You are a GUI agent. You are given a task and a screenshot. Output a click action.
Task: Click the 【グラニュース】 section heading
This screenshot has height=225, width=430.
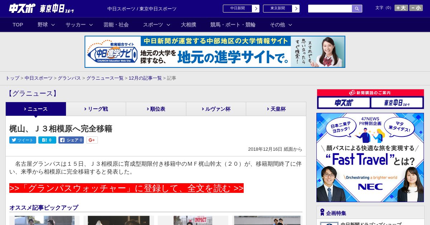32,94
